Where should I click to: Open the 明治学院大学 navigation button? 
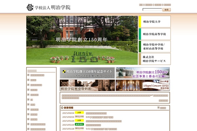point(155,22)
